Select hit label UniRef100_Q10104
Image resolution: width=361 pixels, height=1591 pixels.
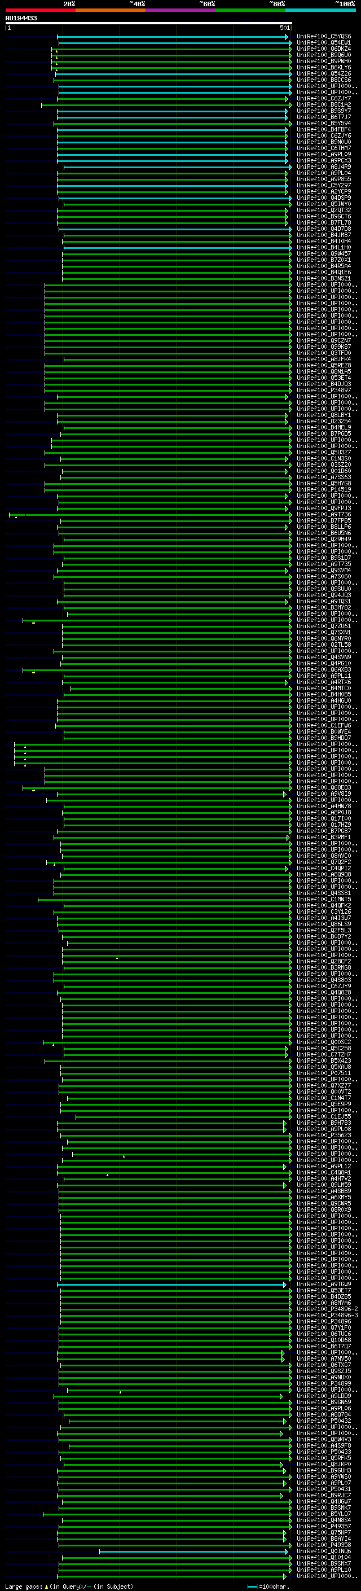click(x=323, y=1557)
